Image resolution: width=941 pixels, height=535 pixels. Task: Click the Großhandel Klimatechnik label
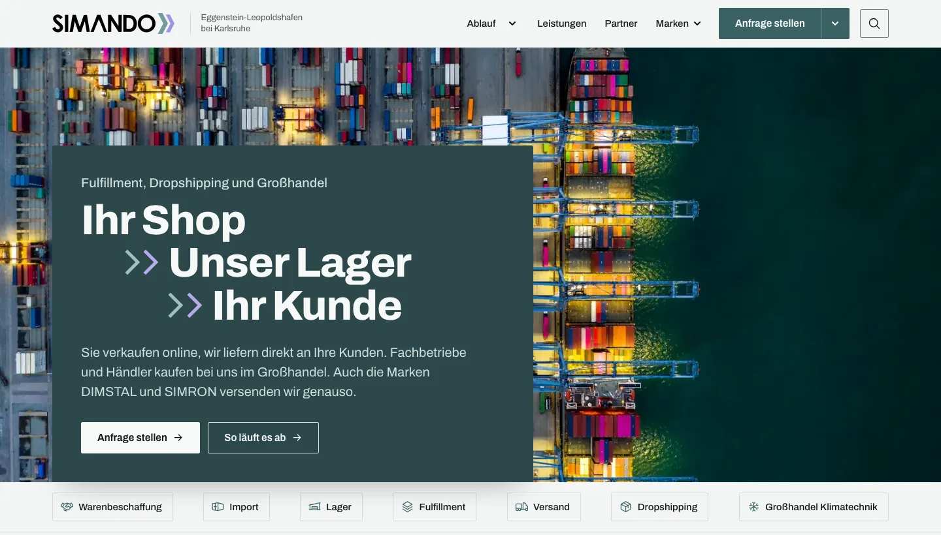(x=821, y=507)
